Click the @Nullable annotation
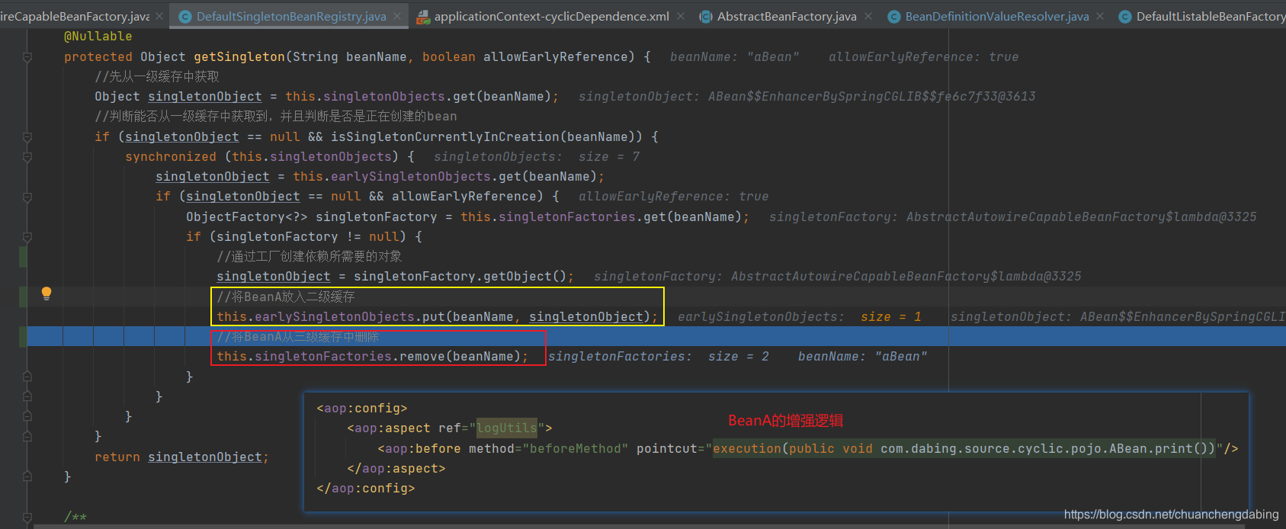 98,37
